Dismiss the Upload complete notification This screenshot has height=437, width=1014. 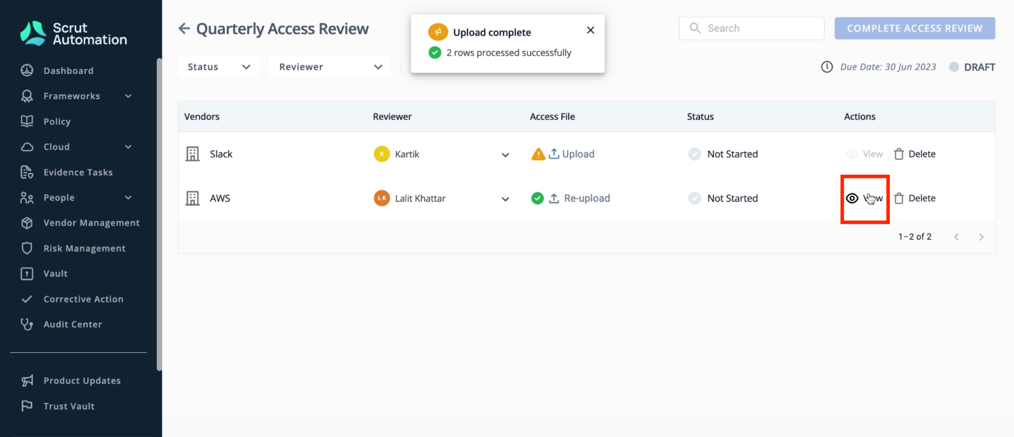point(590,30)
